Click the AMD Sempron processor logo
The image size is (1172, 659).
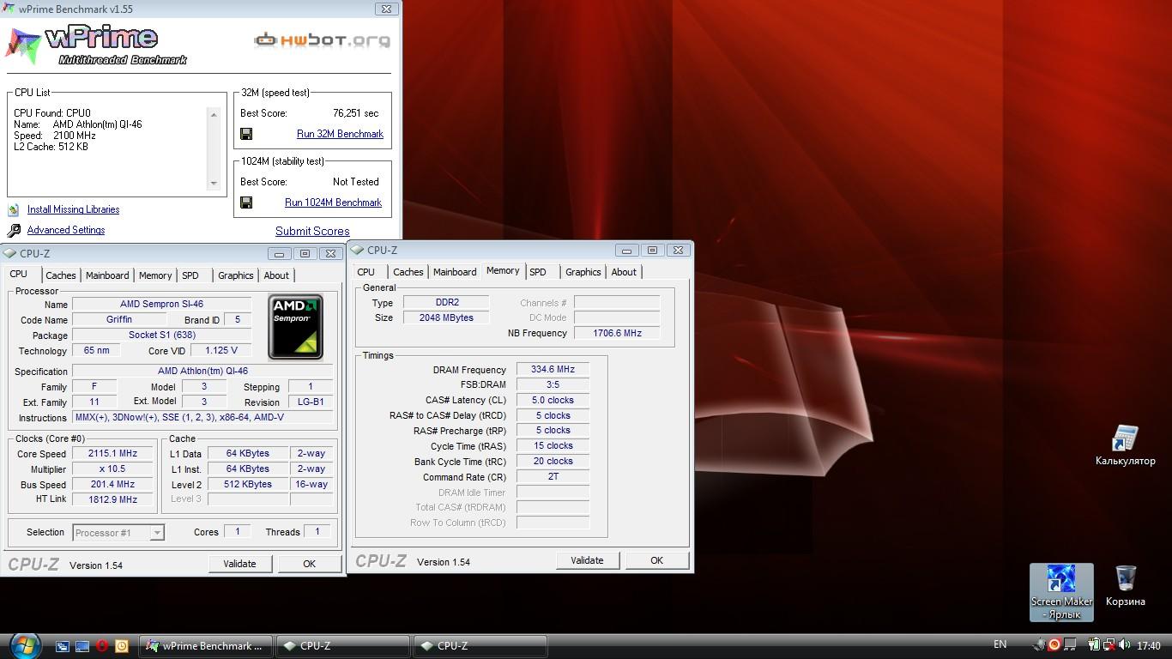click(295, 327)
